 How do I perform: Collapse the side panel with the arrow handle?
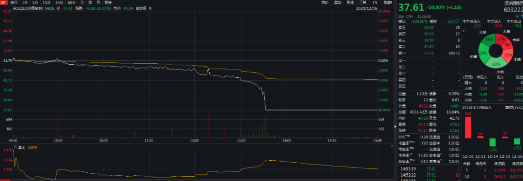click(395, 126)
